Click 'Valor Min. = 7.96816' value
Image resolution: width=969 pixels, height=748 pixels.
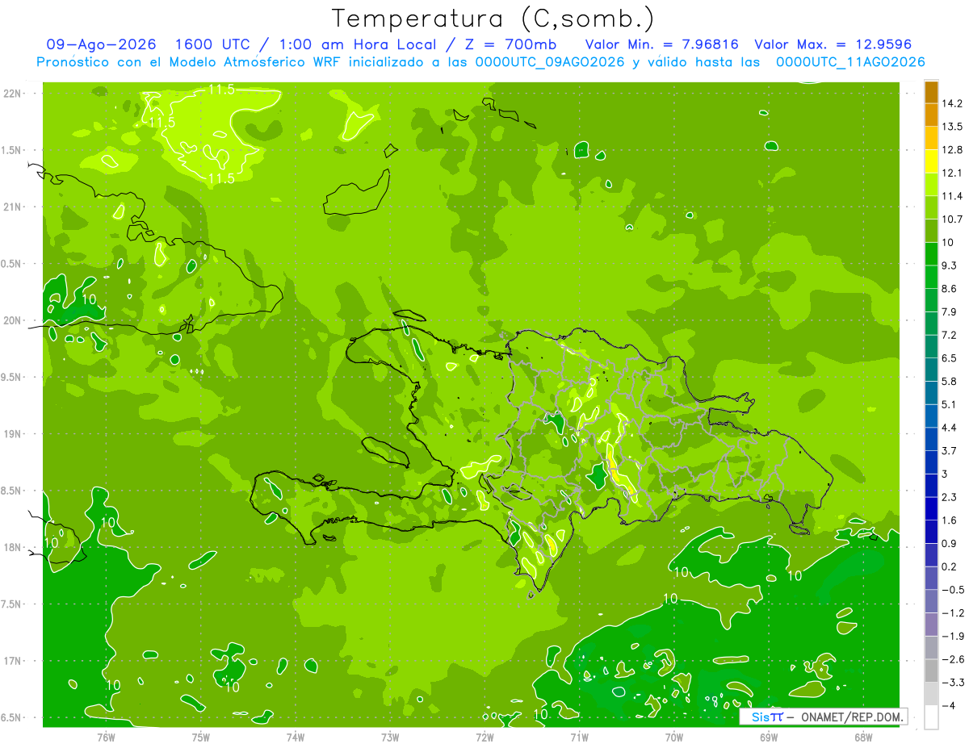(x=661, y=44)
